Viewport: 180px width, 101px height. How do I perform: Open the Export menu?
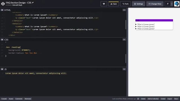(x=170, y=99)
